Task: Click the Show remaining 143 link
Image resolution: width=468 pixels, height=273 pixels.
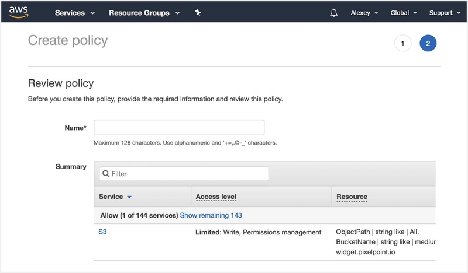Action: (x=211, y=215)
